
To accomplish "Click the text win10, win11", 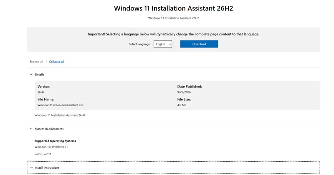I will click(x=43, y=154).
